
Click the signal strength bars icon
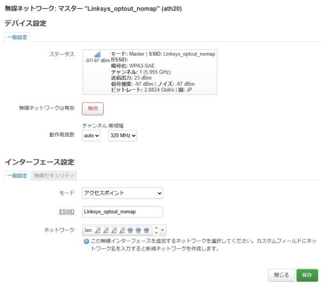pos(97,54)
